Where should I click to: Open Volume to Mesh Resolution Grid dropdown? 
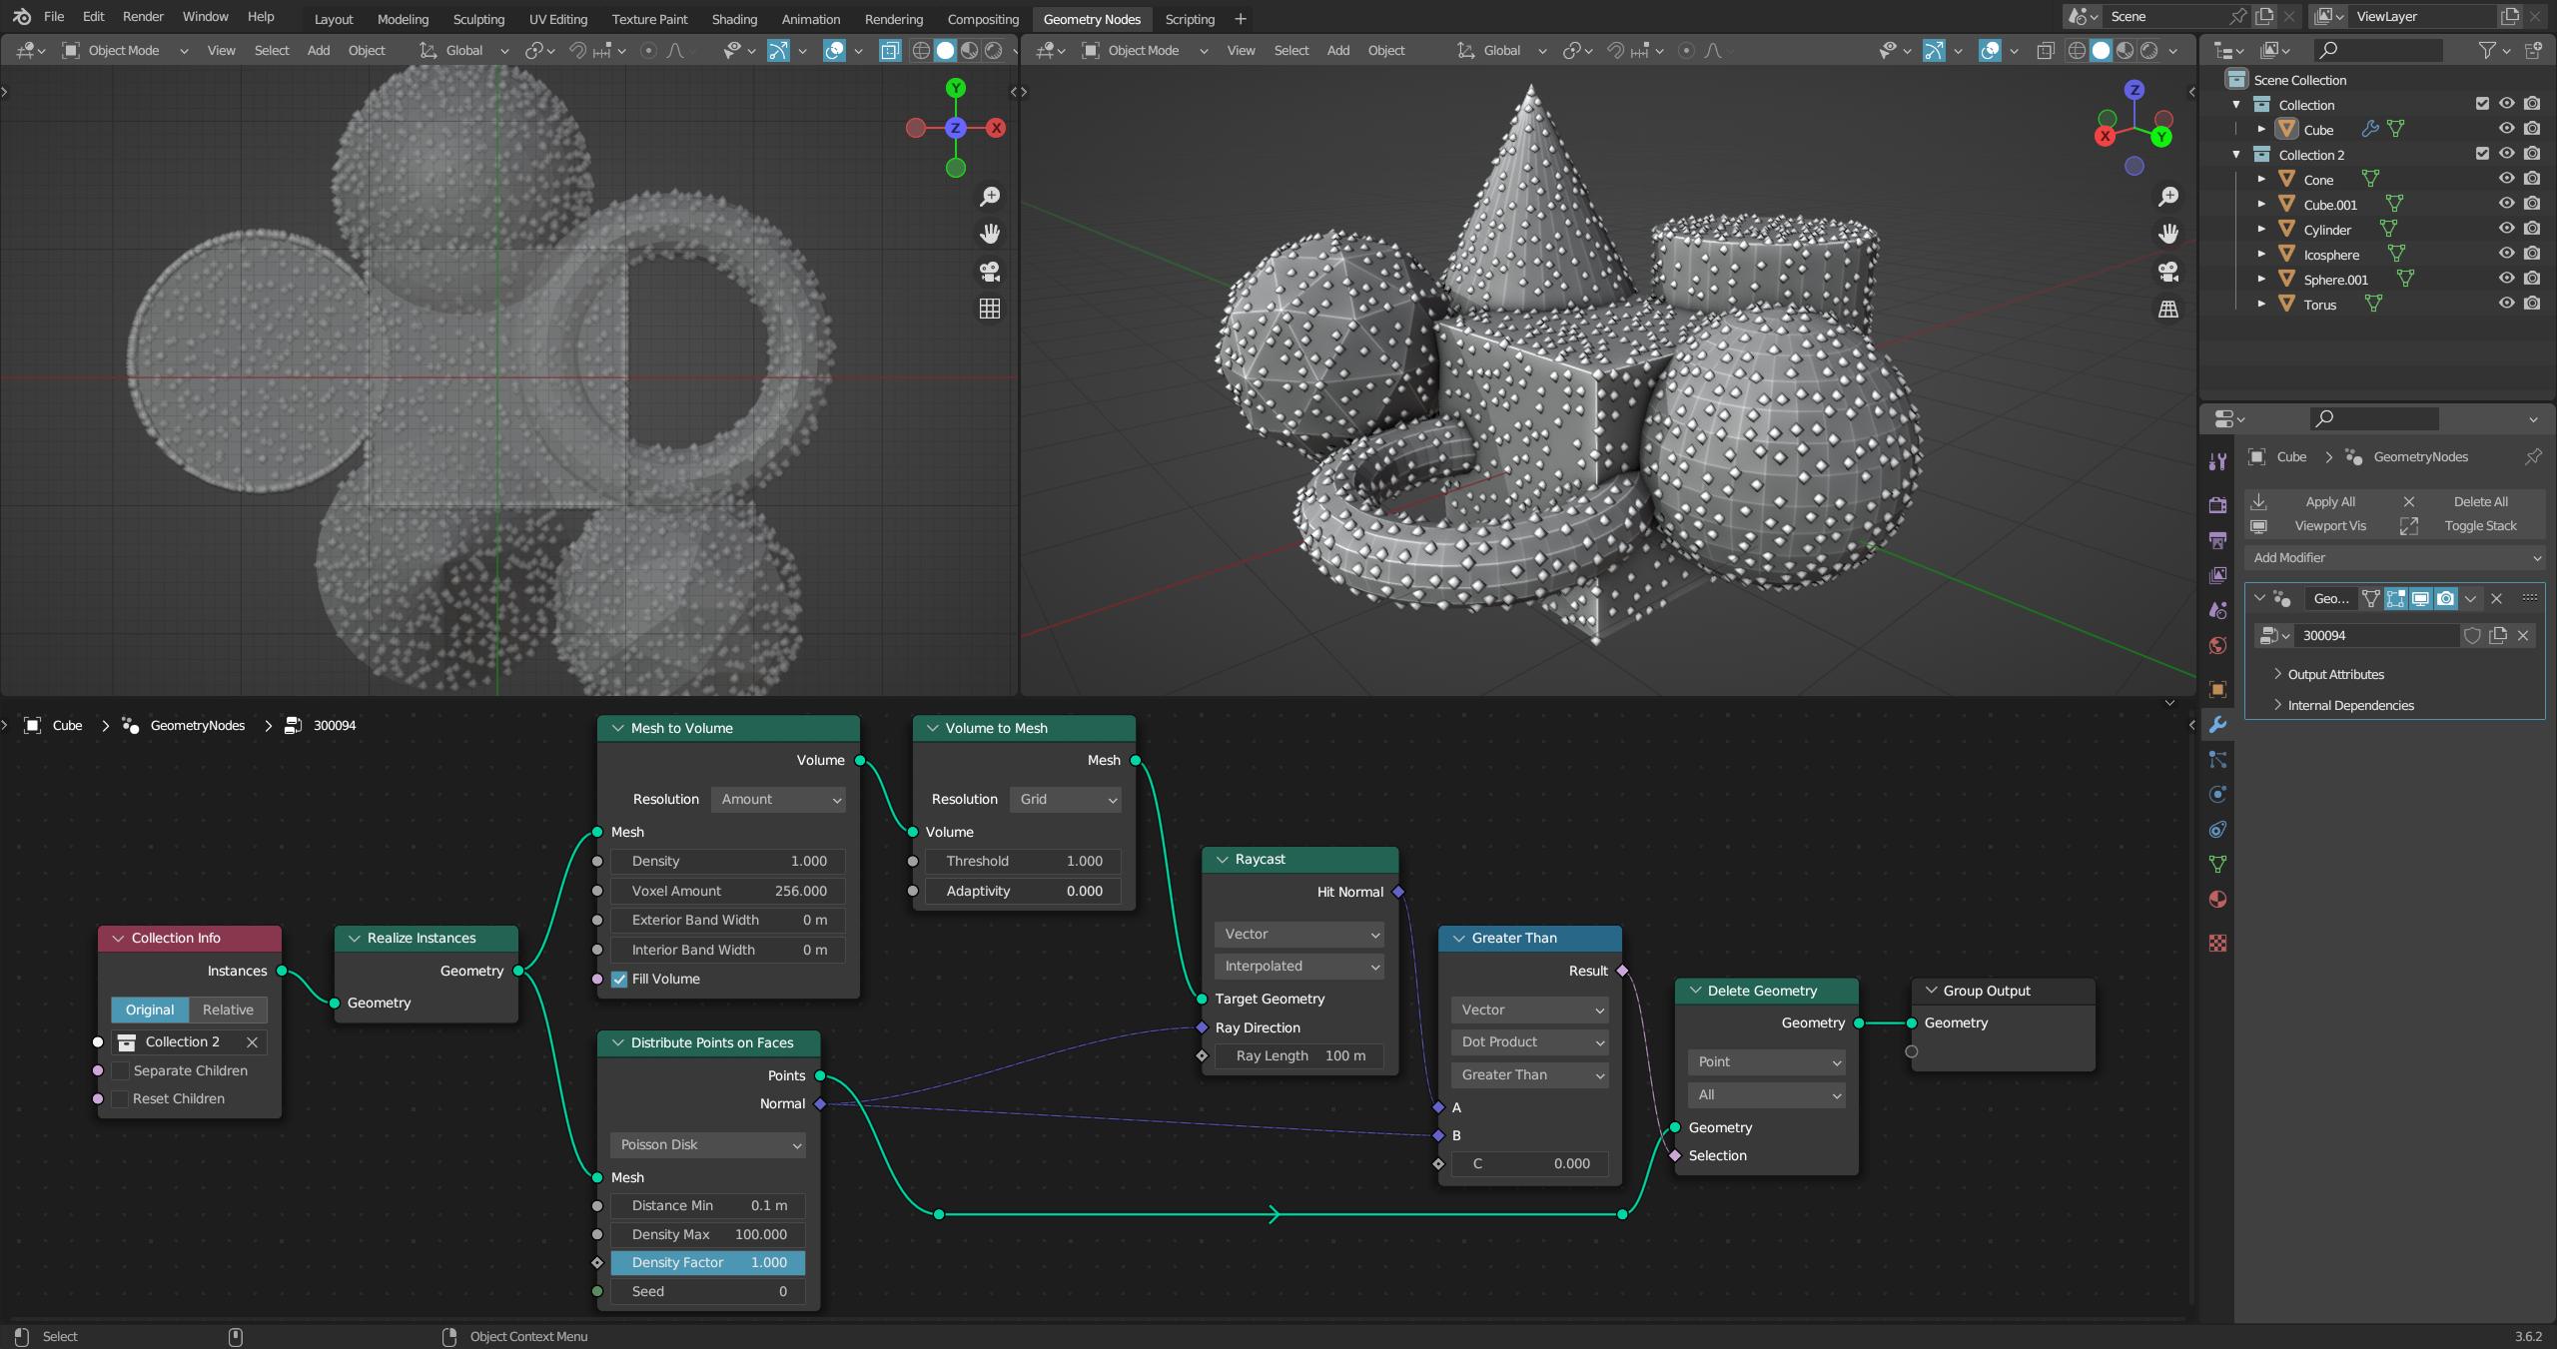[1065, 799]
